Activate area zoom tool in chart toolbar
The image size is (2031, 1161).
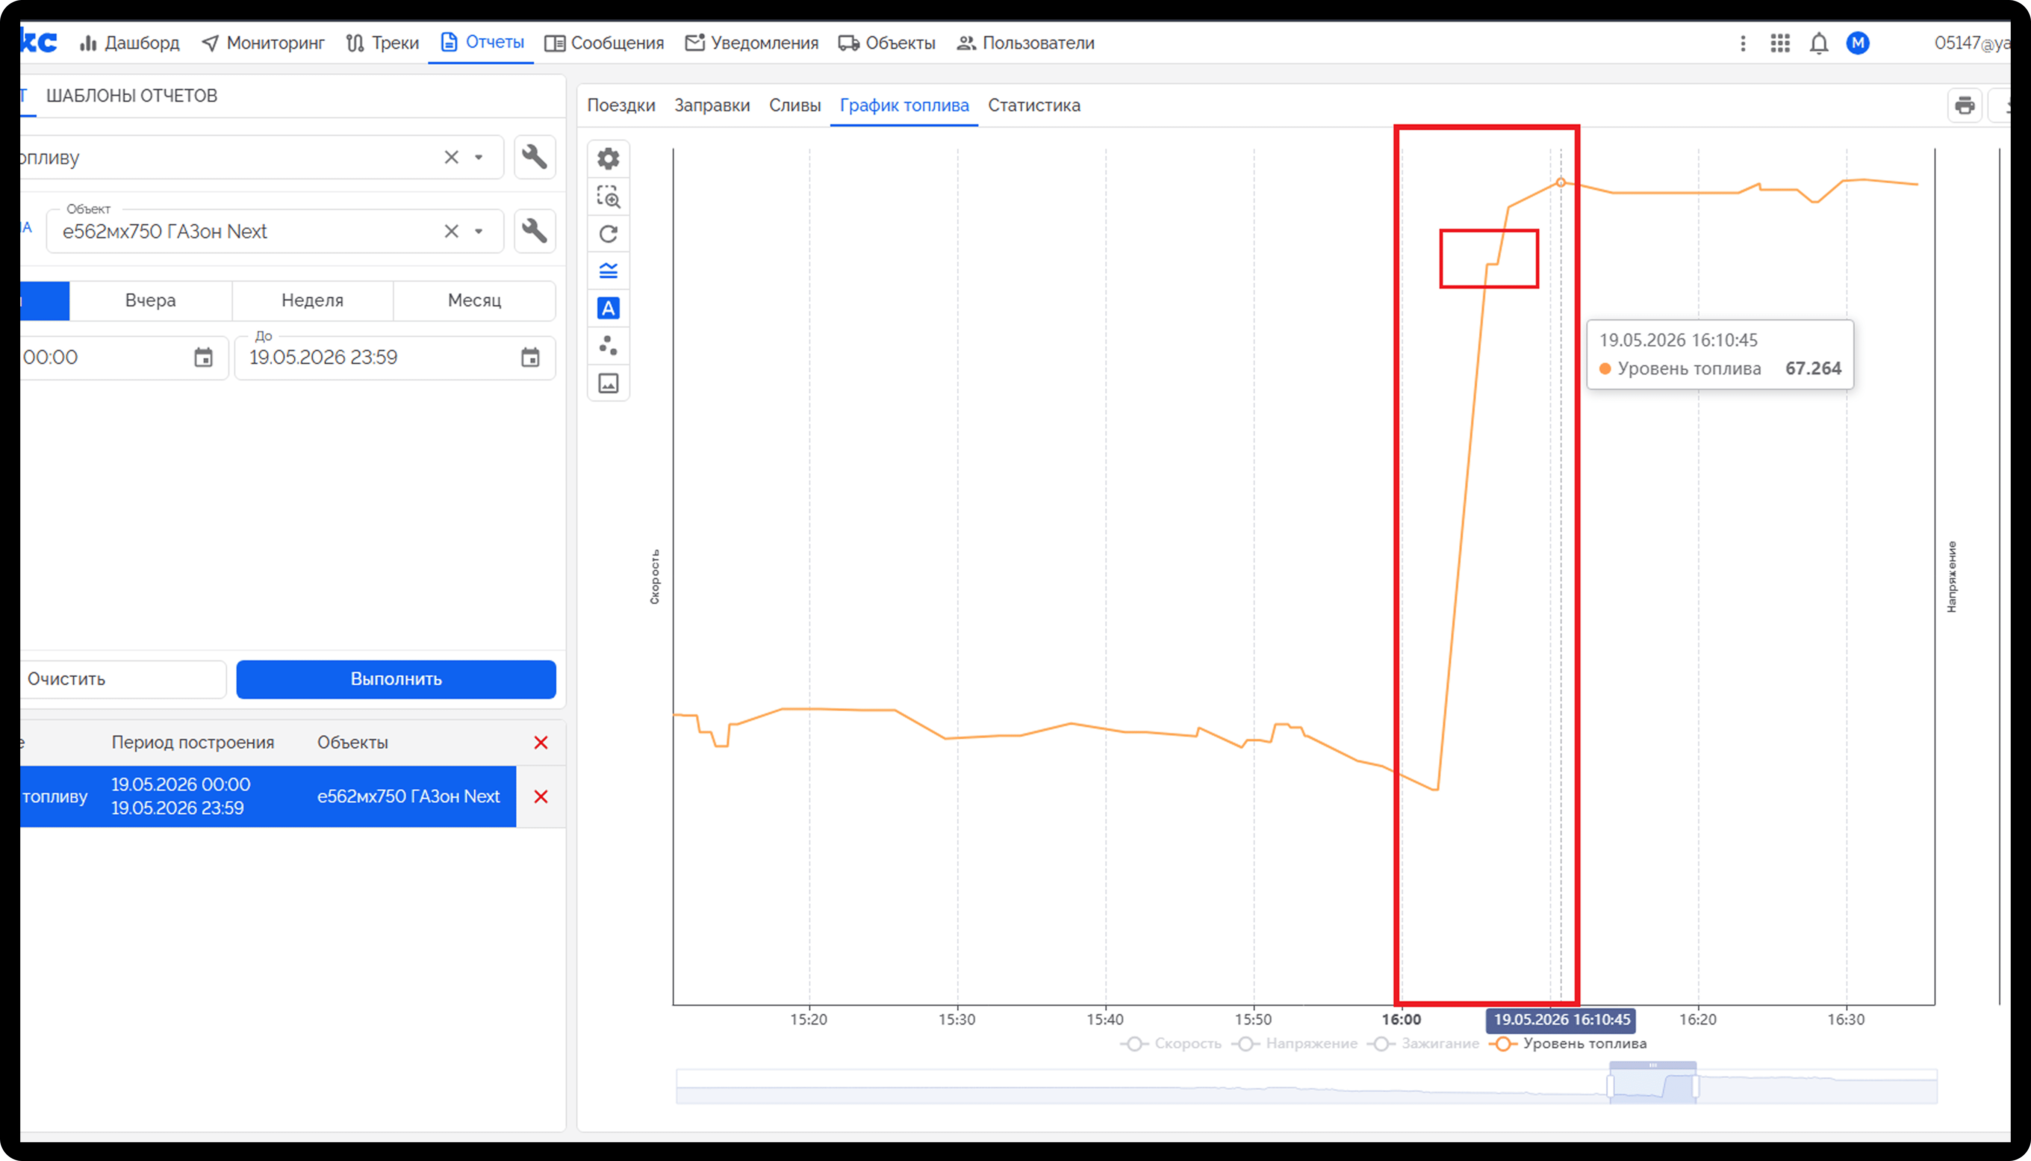[x=608, y=196]
